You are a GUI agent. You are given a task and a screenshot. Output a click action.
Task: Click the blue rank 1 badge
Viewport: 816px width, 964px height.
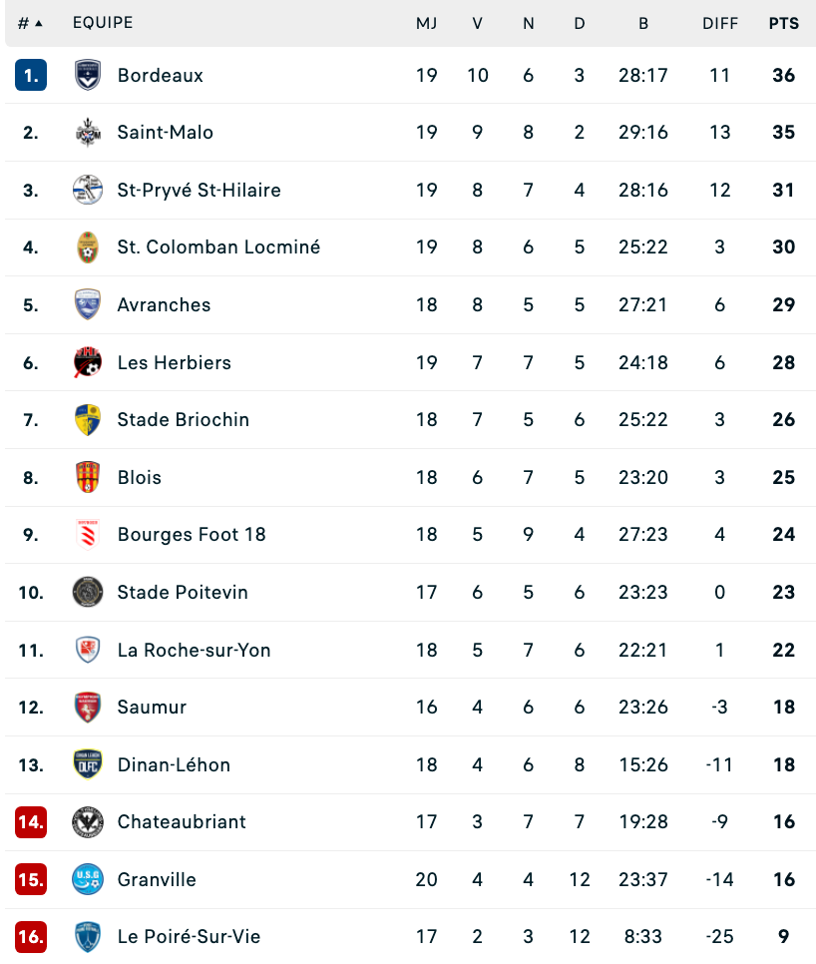(x=31, y=75)
